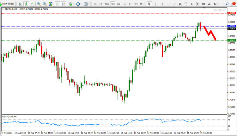This screenshot has width=237, height=136.
Task: Expand the GBPCAD,M30 chart header triangle
Action: (x=3, y=9)
